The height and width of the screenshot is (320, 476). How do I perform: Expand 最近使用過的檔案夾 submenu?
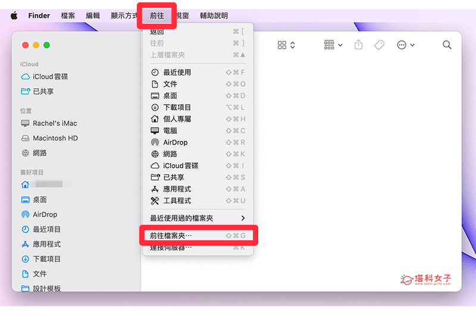[x=198, y=218]
